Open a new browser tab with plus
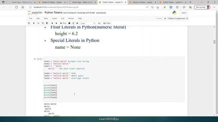This screenshot has width=218, height=122. 190,2
